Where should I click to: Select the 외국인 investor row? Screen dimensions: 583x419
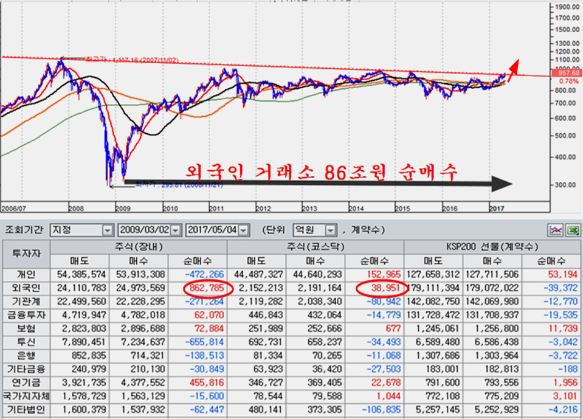click(x=26, y=287)
